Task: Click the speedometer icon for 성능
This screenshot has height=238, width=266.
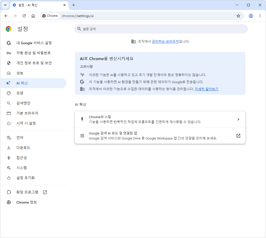Action: click(x=9, y=73)
